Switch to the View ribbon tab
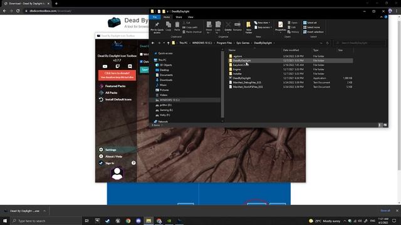Viewport: 401px width, 225px height. coord(190,17)
